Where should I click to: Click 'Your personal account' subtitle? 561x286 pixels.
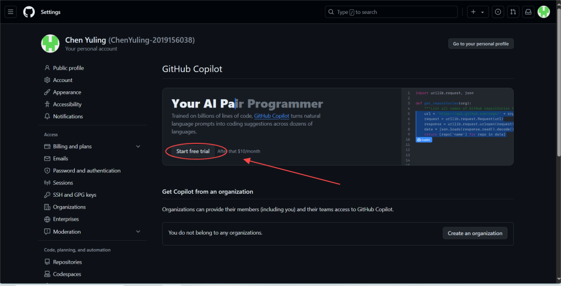pyautogui.click(x=91, y=49)
